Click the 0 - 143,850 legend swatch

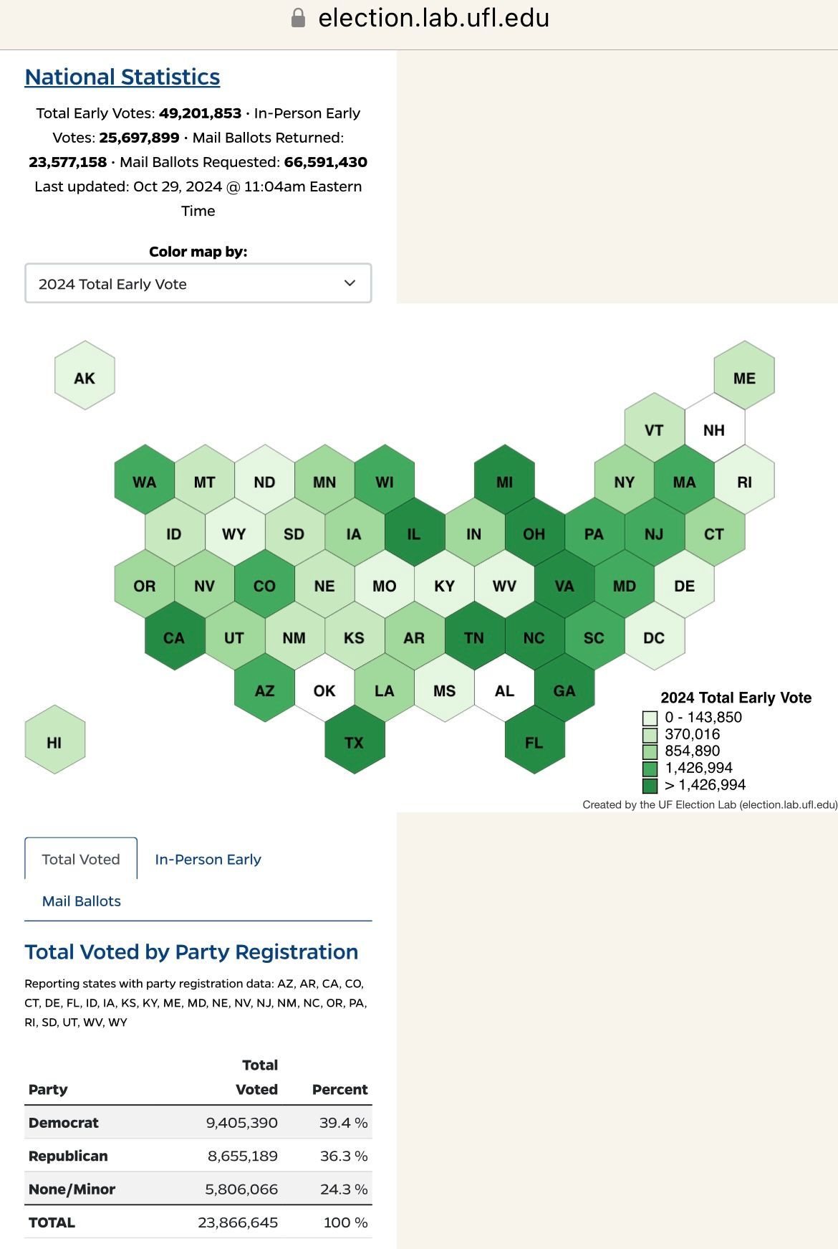click(x=650, y=718)
